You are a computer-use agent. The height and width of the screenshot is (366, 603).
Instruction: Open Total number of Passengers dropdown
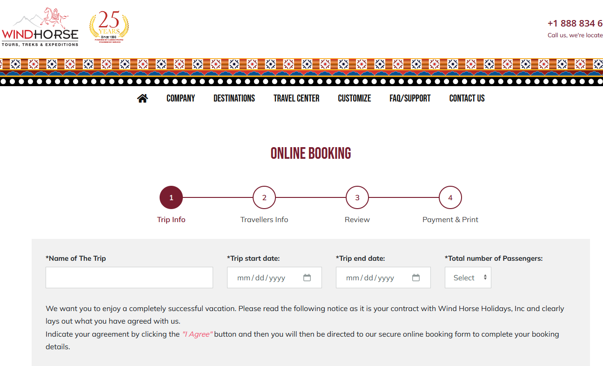[468, 278]
